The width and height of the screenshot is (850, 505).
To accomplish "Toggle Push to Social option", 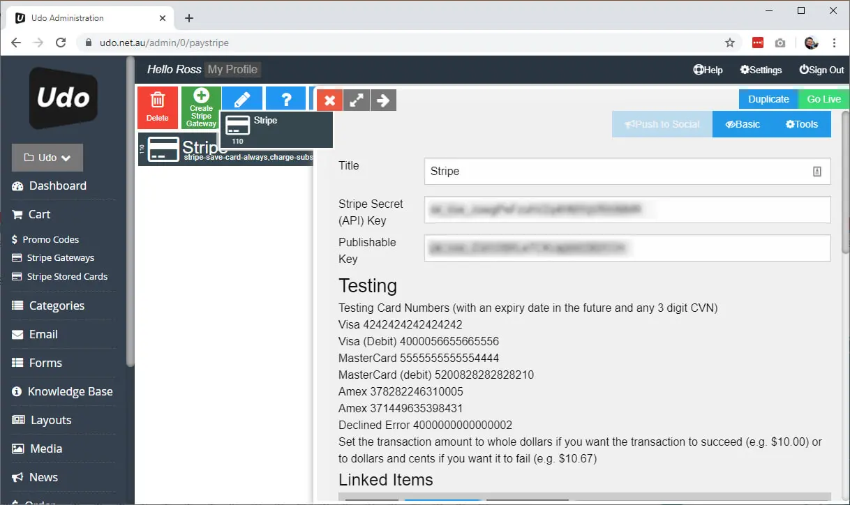I will click(x=662, y=123).
